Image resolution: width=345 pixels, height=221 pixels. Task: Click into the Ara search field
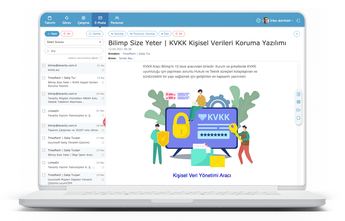[x=74, y=51]
